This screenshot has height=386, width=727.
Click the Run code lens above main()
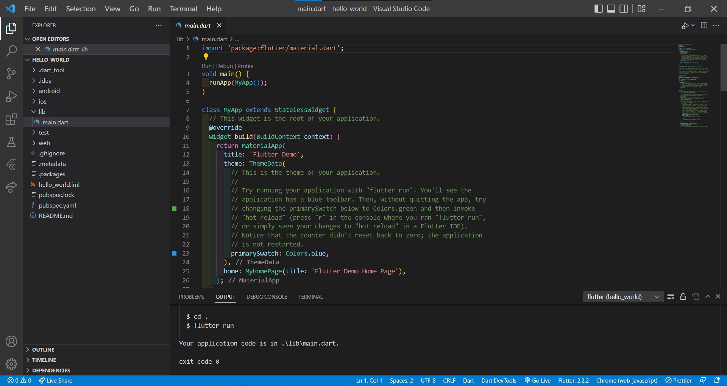tap(206, 66)
